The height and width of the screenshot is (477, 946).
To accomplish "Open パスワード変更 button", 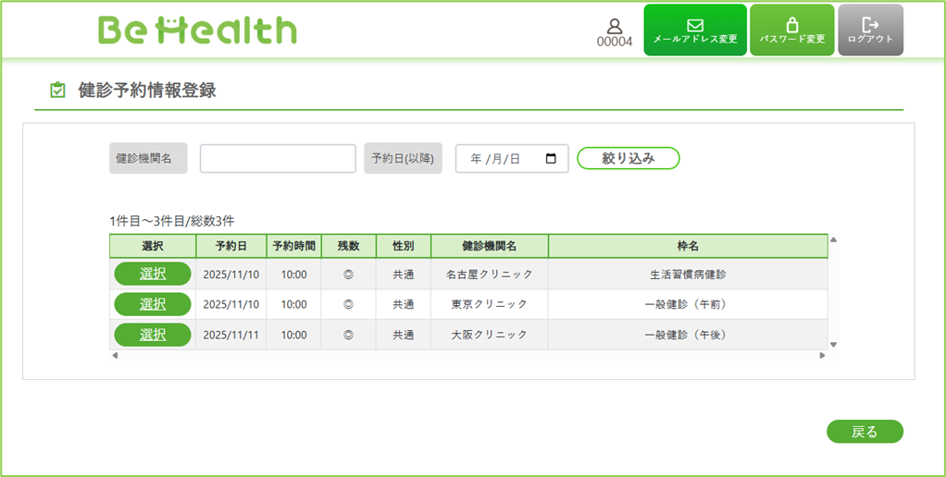I will click(792, 31).
